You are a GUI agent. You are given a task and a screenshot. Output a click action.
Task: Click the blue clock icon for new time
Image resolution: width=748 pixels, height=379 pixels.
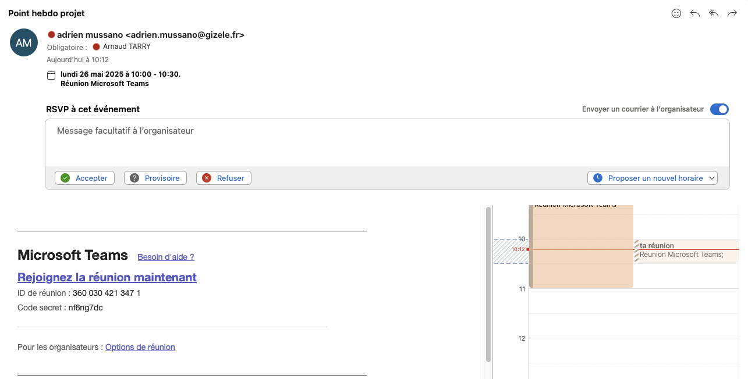pos(598,178)
